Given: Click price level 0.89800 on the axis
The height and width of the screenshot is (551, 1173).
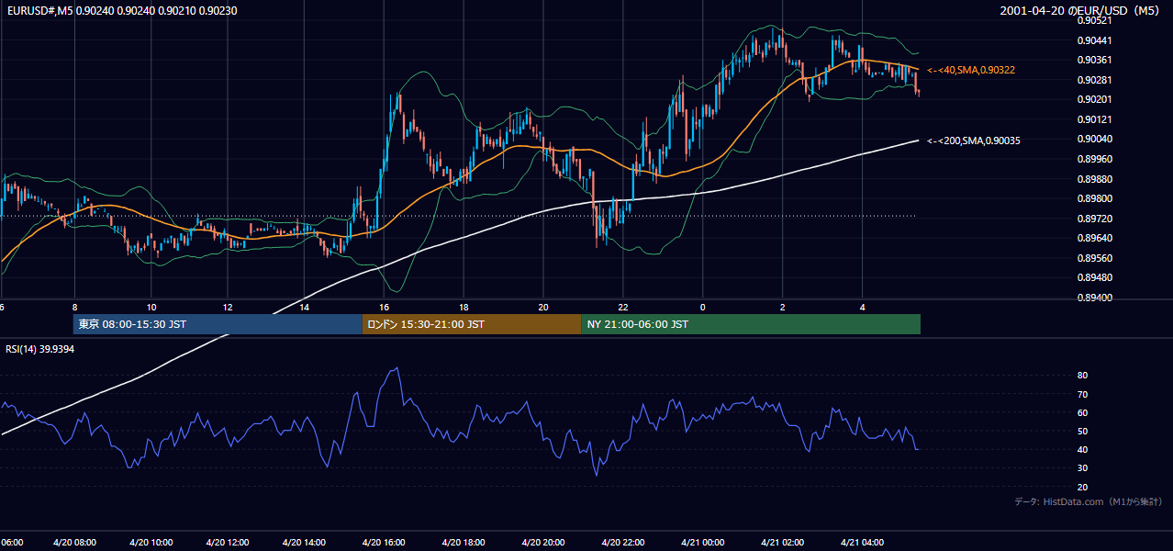Looking at the screenshot, I should [1093, 198].
